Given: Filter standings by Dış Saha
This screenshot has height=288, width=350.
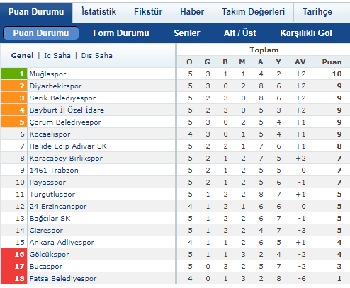Looking at the screenshot, I should (97, 56).
